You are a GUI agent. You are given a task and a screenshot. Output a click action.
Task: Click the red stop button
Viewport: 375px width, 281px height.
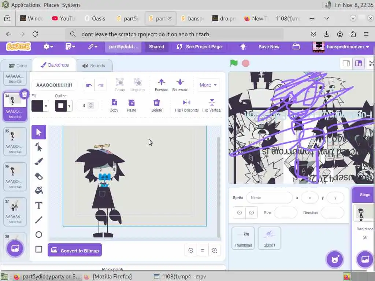tap(246, 63)
